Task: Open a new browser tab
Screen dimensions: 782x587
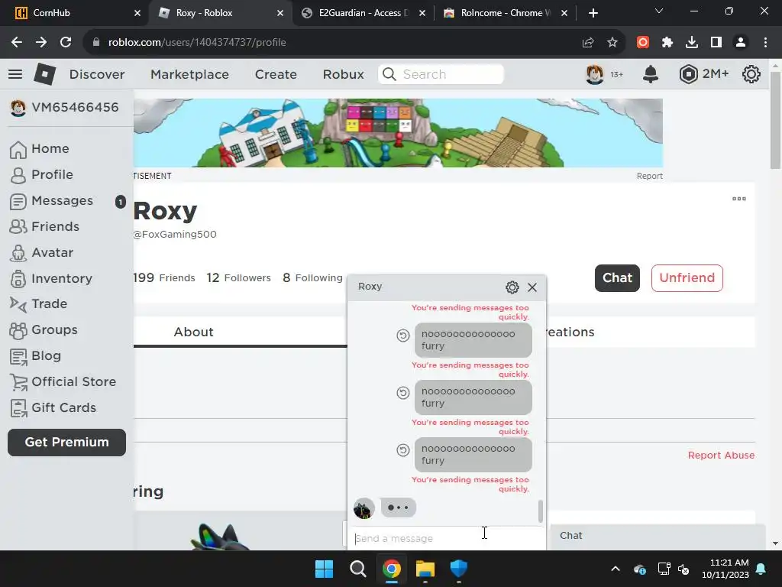Action: click(x=593, y=13)
